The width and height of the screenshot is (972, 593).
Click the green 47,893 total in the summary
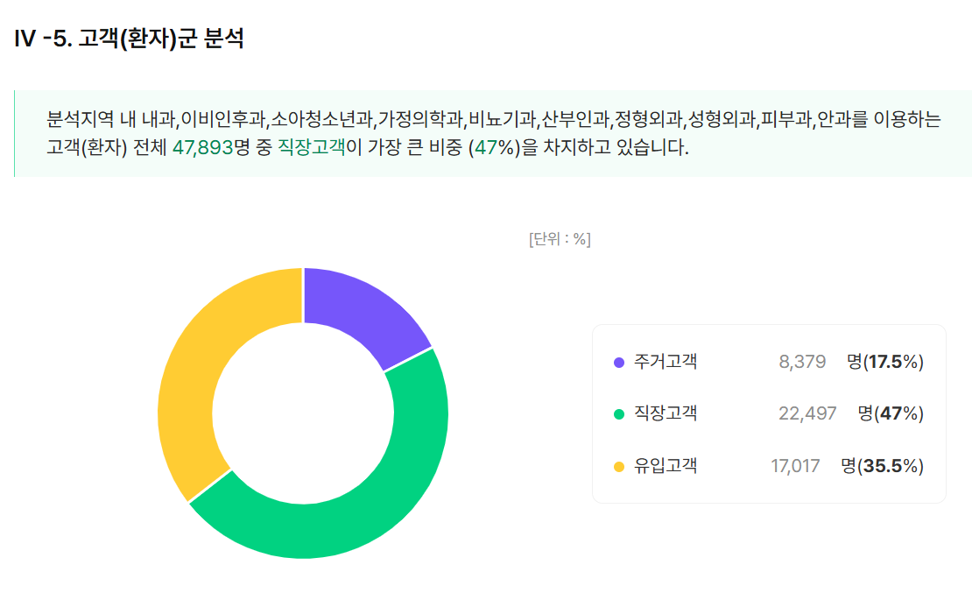pos(202,148)
